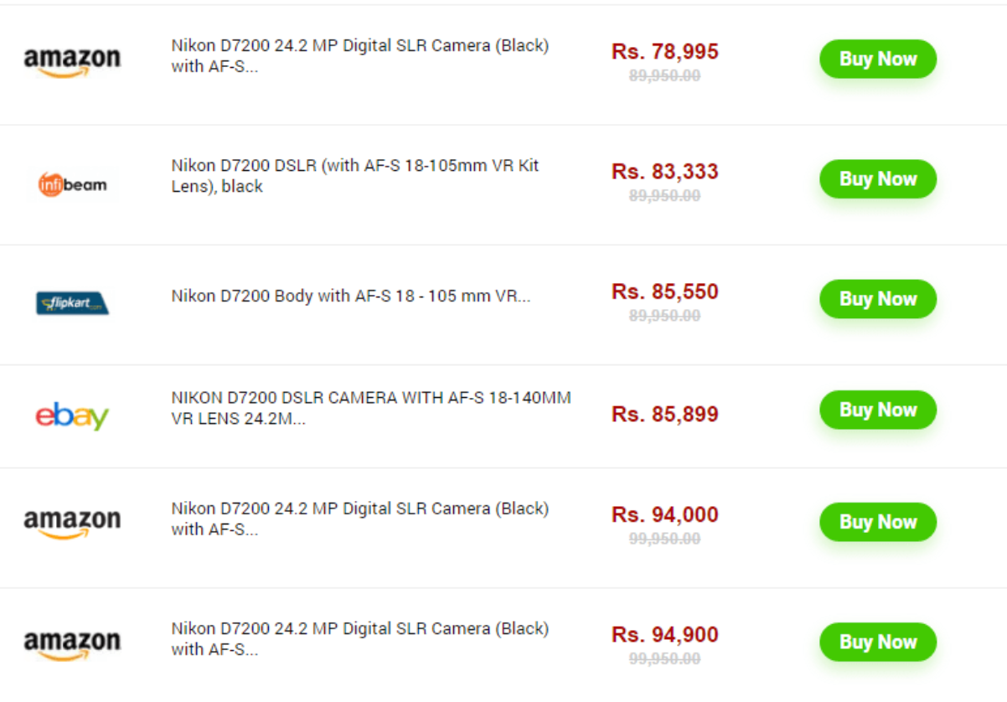Image resolution: width=1007 pixels, height=702 pixels.
Task: Open the first Amazon Nikon D7200 title
Action: tap(359, 55)
